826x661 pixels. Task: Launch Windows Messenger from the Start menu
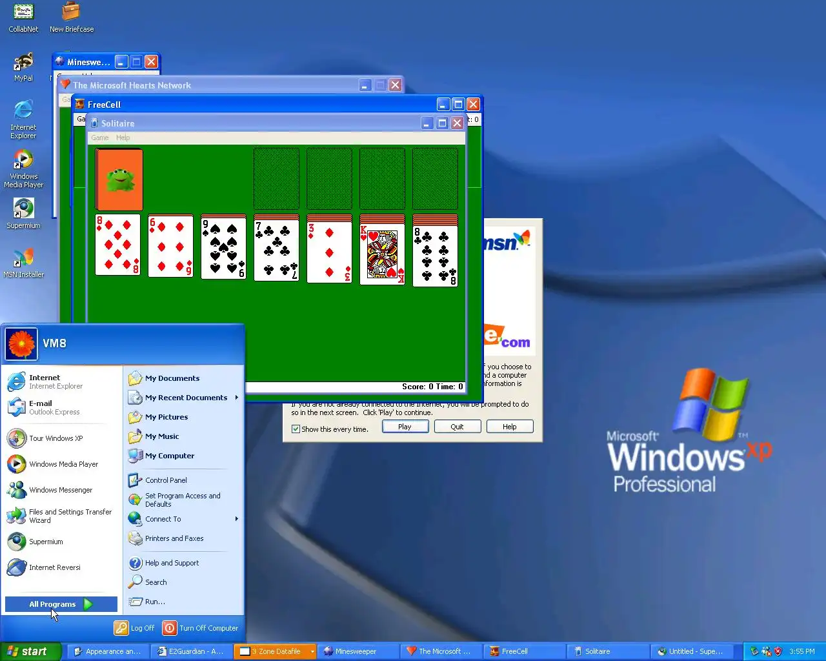62,490
